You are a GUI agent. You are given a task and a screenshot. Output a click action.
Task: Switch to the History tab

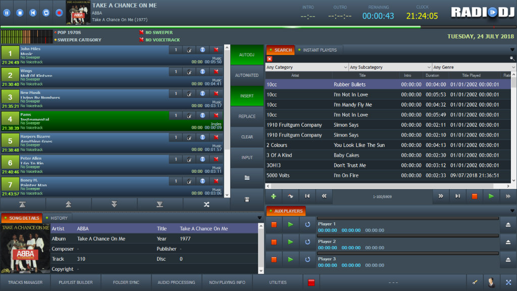pos(59,218)
